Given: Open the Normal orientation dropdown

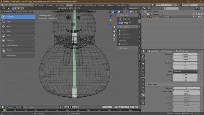Looking at the screenshot, I should pos(63,9).
